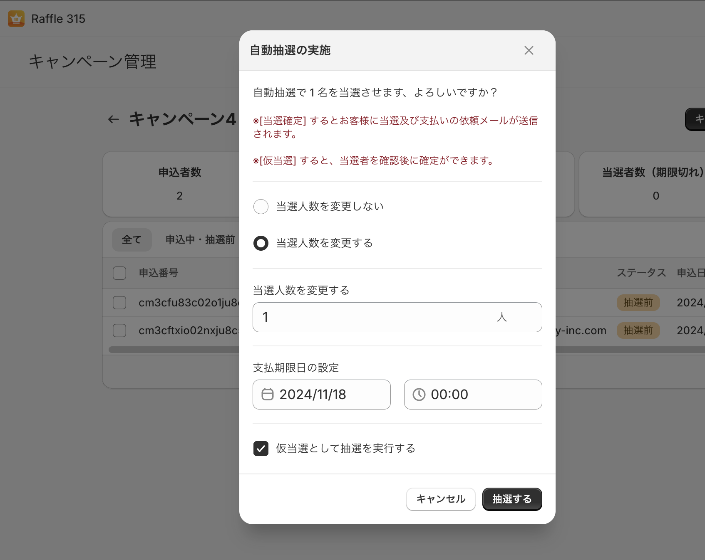This screenshot has width=705, height=560.
Task: Uncheck 仮当選として抽選を実行する checkbox
Action: [x=261, y=449]
